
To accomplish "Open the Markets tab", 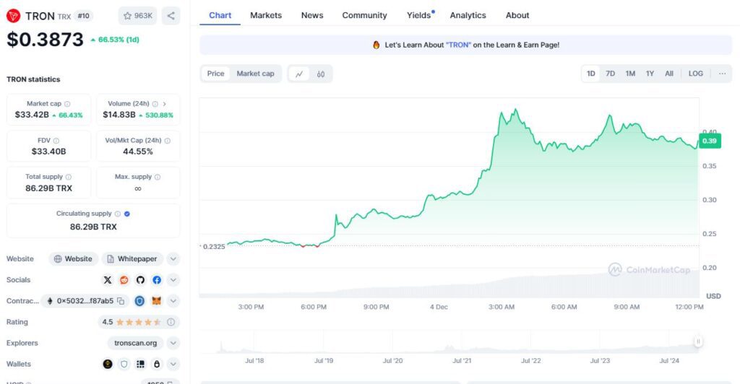I will (266, 15).
